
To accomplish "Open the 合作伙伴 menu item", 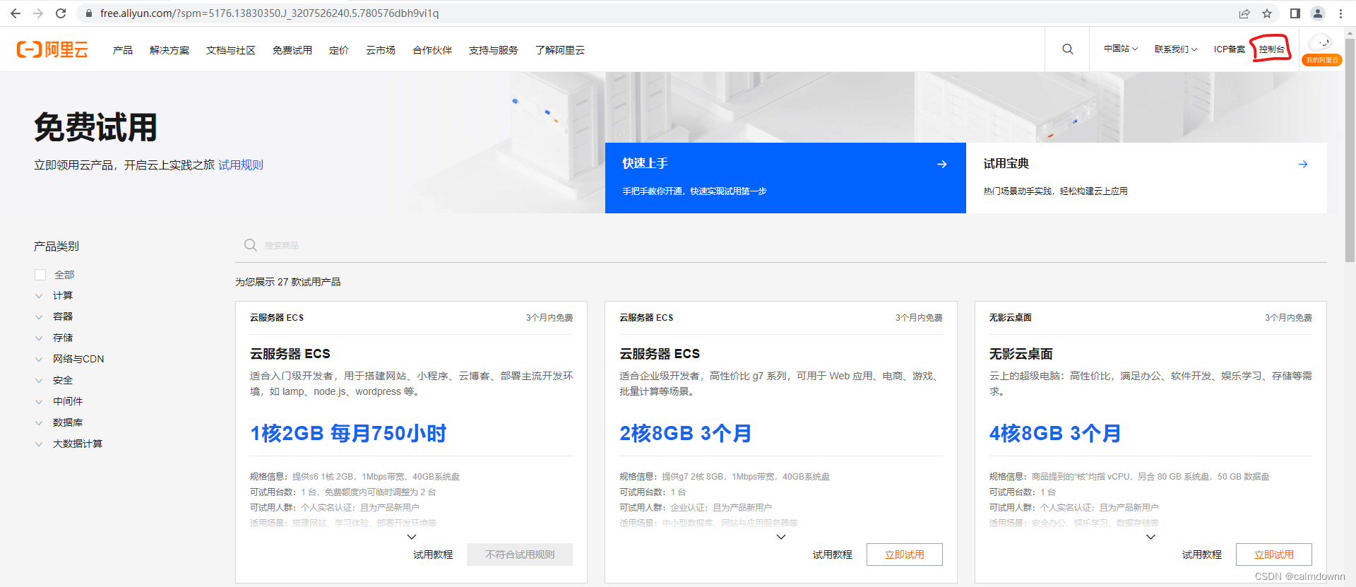I will click(x=432, y=50).
